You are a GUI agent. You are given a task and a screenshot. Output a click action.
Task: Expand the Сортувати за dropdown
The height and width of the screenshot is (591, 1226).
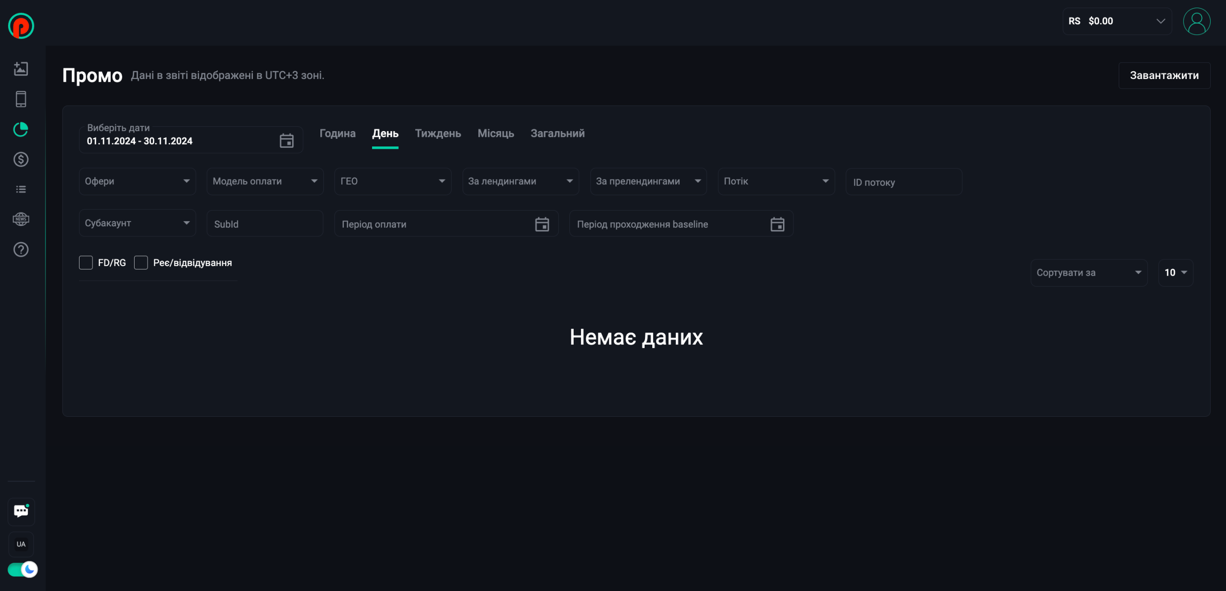pos(1088,273)
